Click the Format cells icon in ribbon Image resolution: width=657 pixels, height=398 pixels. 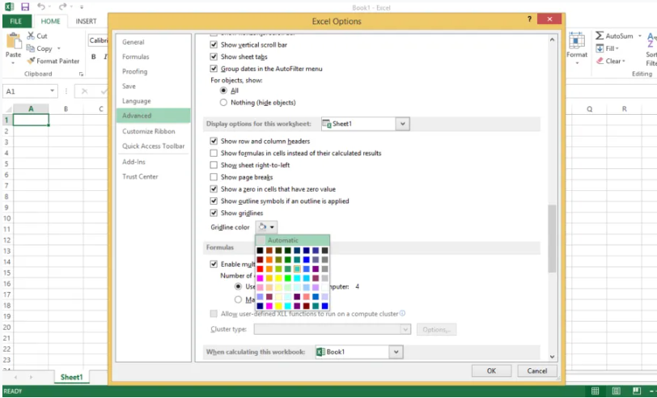click(576, 40)
